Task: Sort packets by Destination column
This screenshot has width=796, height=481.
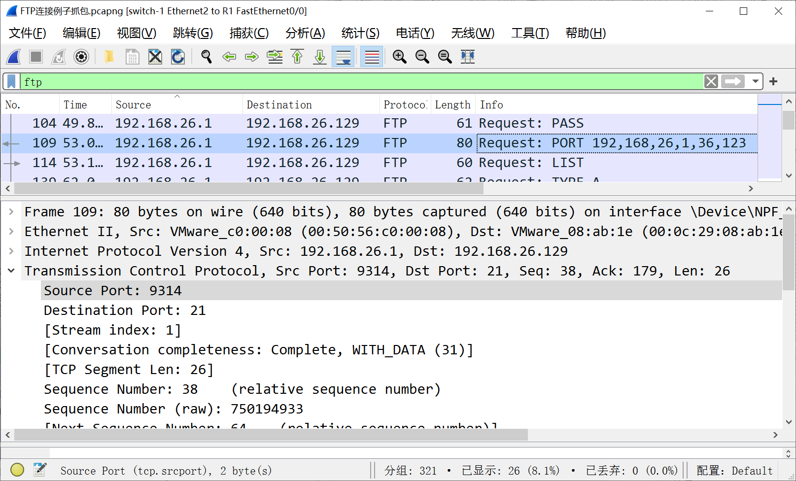Action: [x=311, y=104]
